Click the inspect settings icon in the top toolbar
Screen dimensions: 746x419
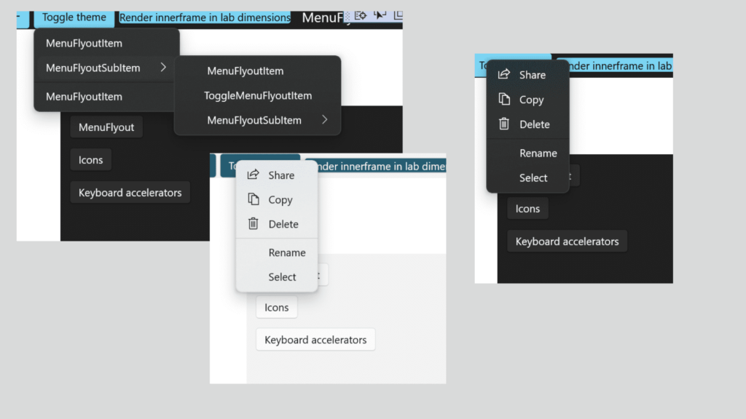360,16
